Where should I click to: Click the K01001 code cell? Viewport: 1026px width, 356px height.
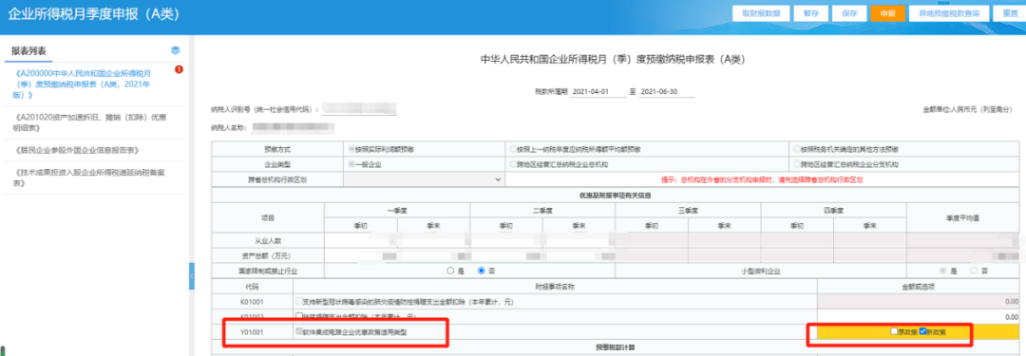tap(253, 302)
